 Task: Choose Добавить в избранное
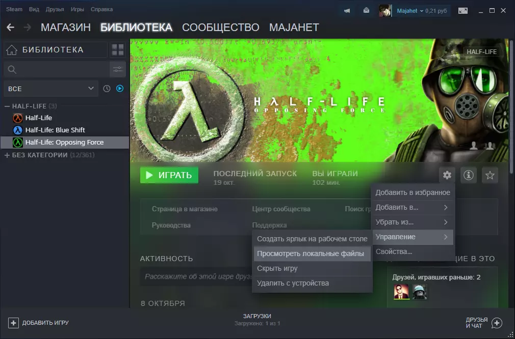click(x=413, y=192)
